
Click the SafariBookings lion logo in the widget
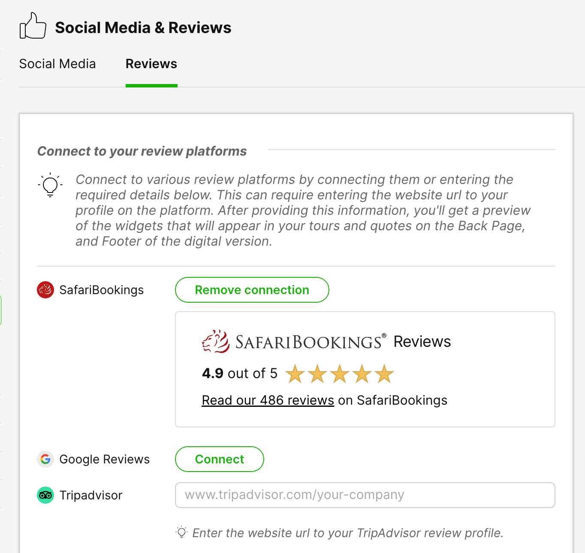[215, 342]
